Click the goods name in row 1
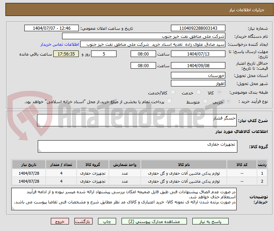This screenshot has width=274, height=231. [x=184, y=173]
